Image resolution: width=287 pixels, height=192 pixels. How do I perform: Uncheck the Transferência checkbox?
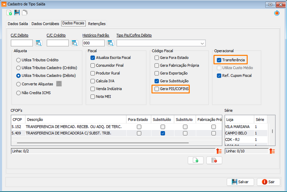219,60
